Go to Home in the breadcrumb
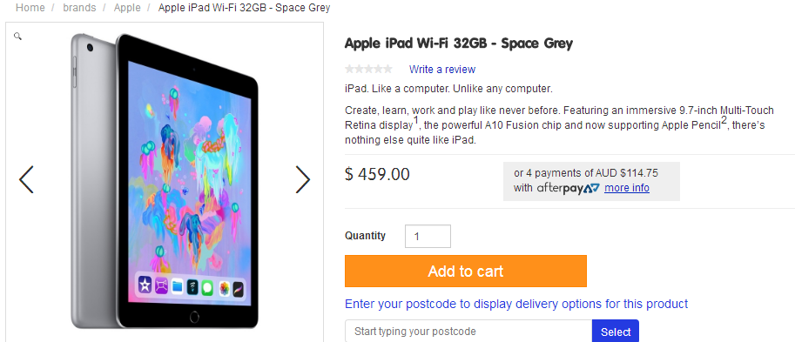Viewport: 795px width, 342px height. 30,8
